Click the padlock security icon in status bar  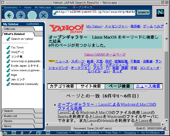click(x=165, y=128)
